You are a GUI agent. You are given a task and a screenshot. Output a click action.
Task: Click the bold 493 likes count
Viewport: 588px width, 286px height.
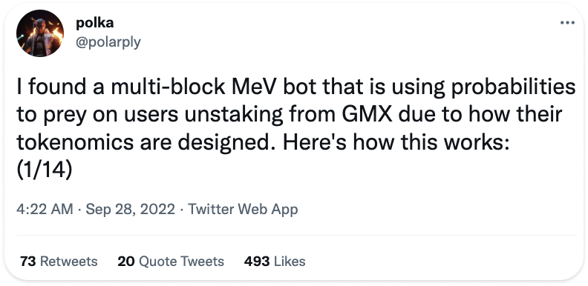tap(257, 262)
